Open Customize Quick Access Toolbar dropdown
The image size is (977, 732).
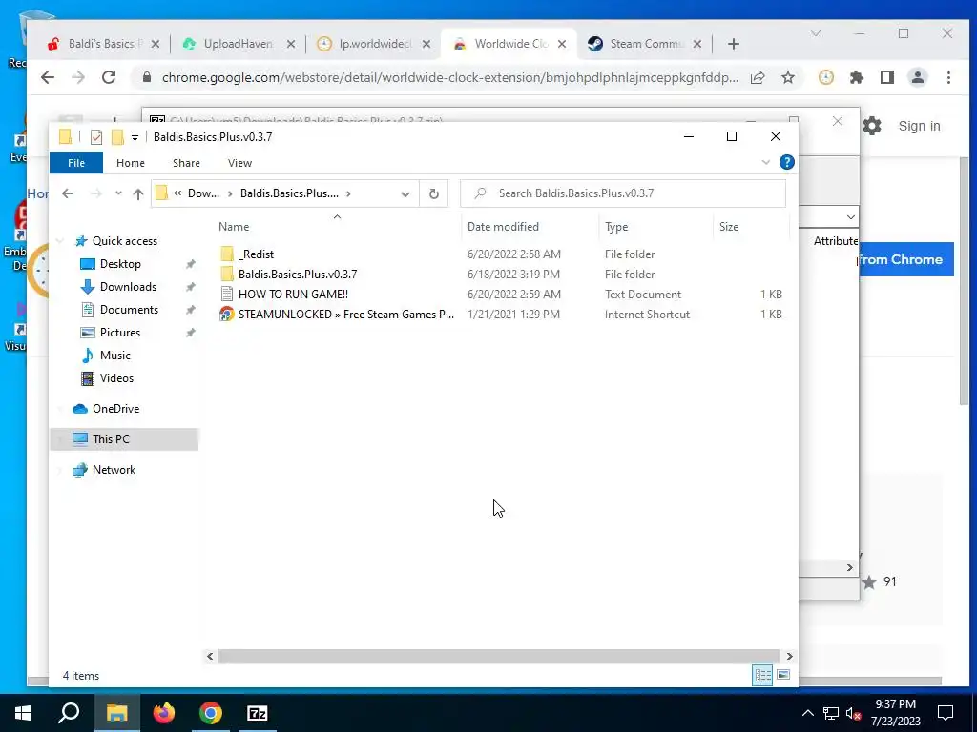135,137
